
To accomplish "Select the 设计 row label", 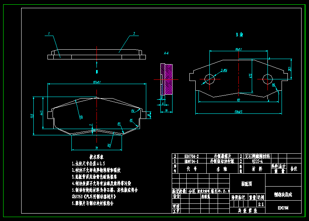I will click(x=176, y=196).
